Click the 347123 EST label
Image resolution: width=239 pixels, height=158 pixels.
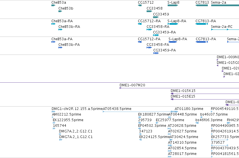coord(145,131)
